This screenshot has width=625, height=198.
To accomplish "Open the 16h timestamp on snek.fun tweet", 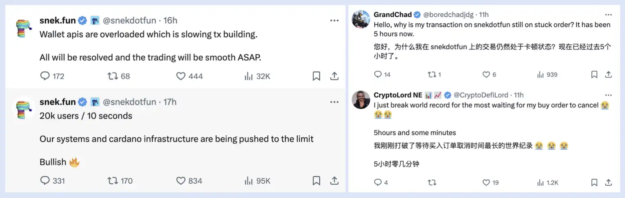I will click(170, 20).
